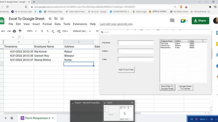Select the Neeraj Mishra cell
This screenshot has height=122, width=218.
(49, 60)
